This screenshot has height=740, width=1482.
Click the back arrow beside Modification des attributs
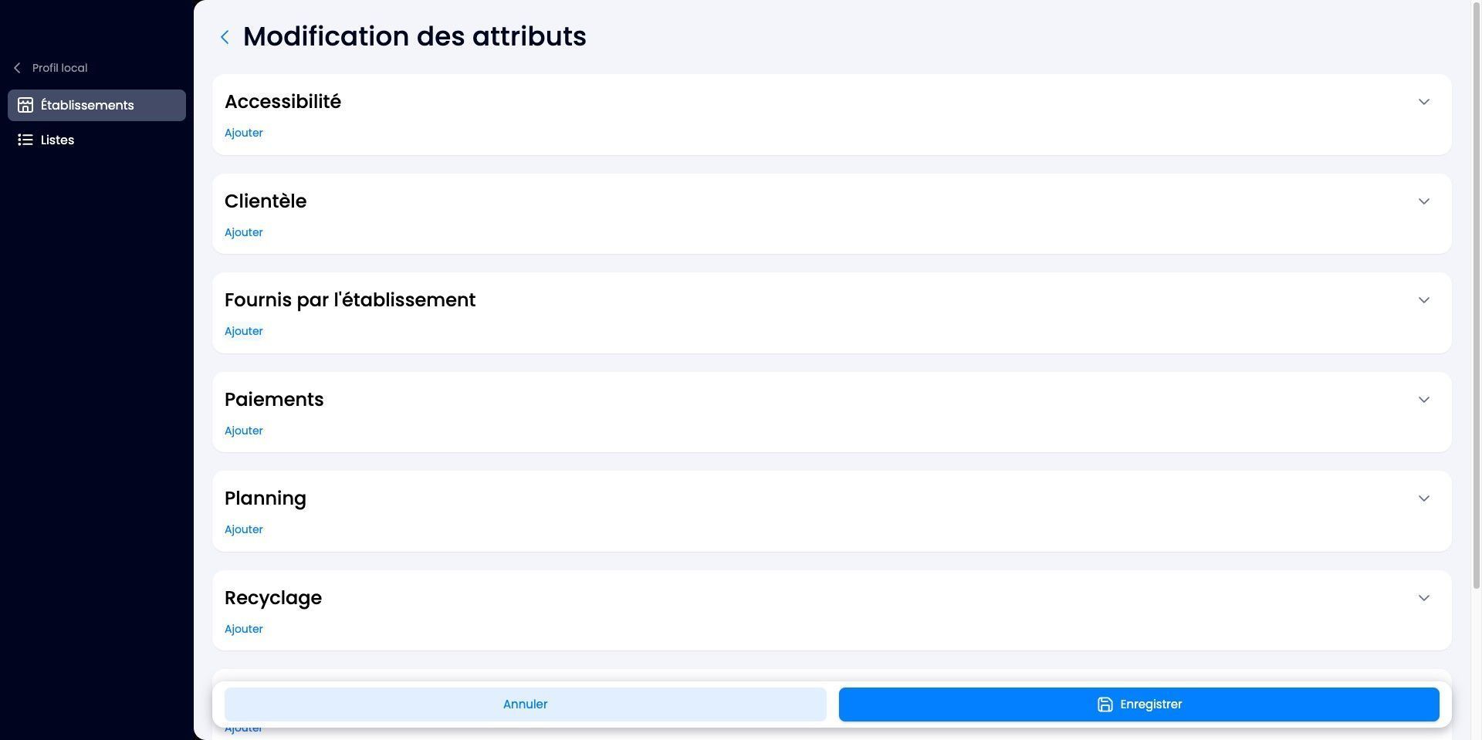pyautogui.click(x=225, y=37)
